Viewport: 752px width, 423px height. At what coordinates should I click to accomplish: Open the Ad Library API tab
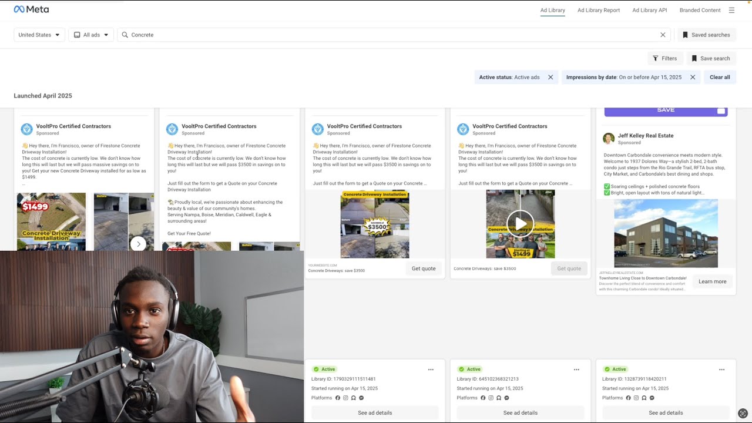(650, 10)
